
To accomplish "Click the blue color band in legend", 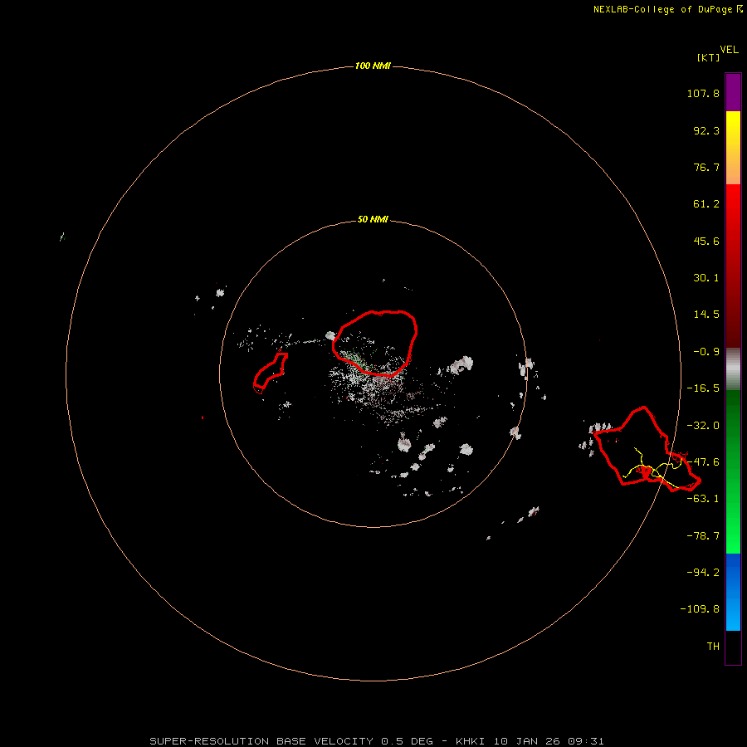I will [x=733, y=592].
